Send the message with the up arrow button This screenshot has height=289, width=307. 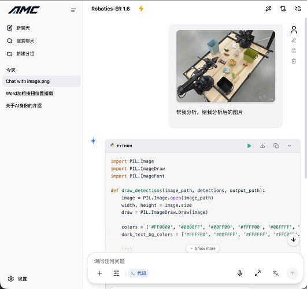pos(293,273)
